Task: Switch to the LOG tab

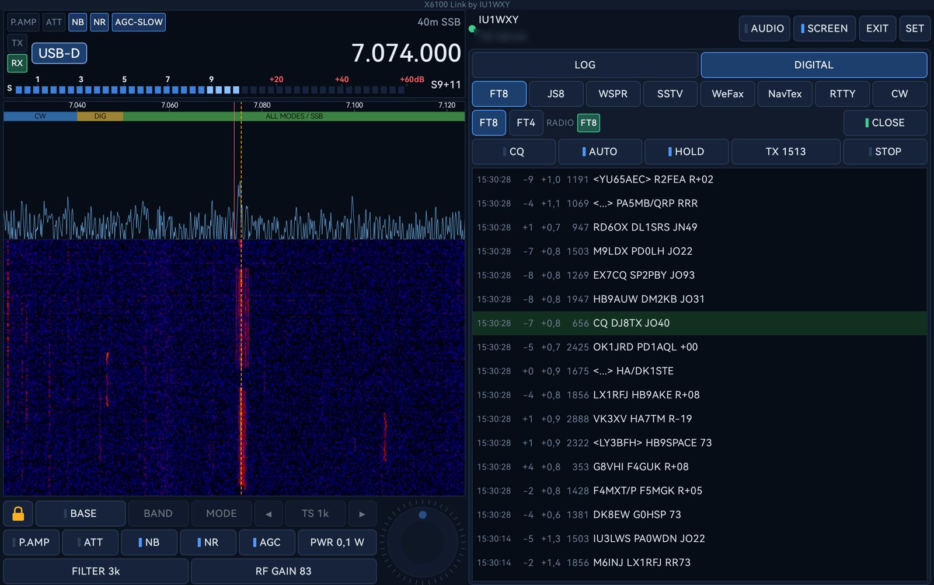Action: coord(585,65)
